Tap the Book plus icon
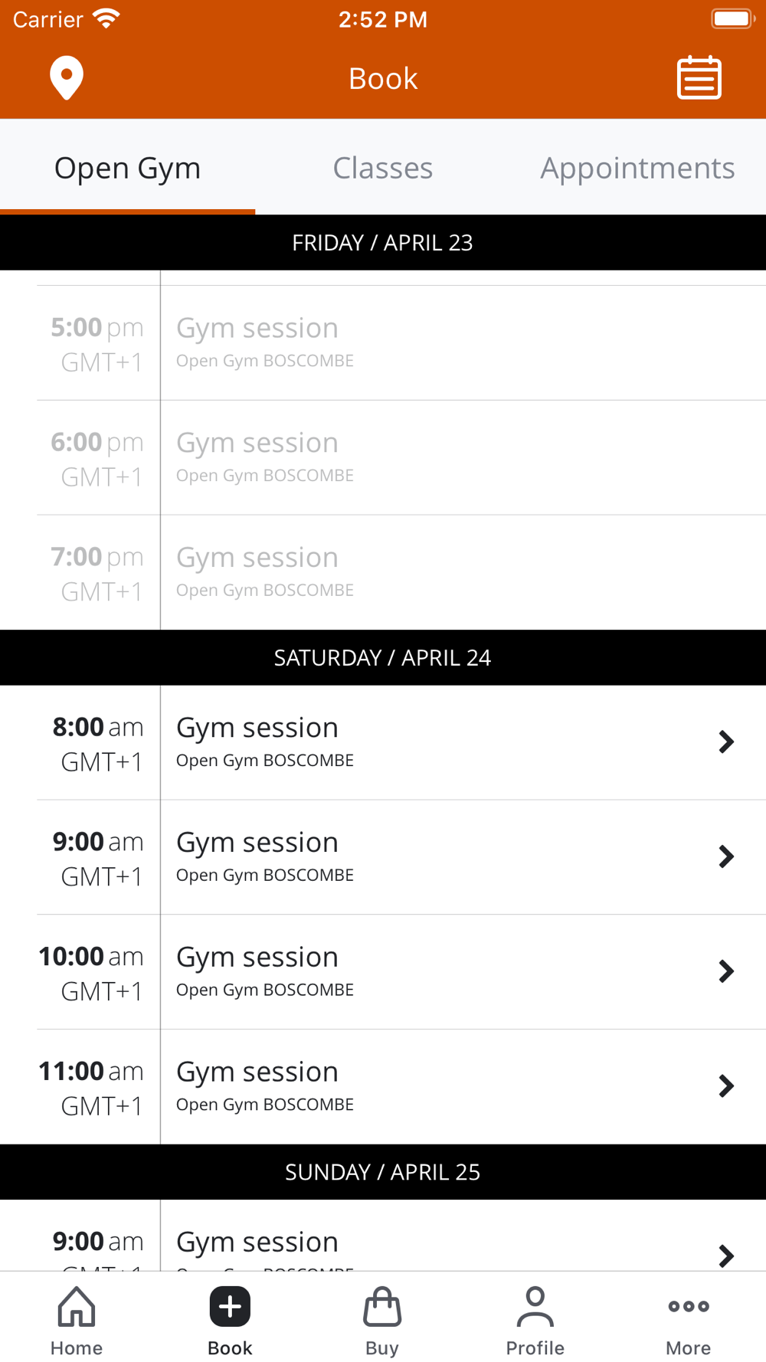This screenshot has width=766, height=1362. 230,1307
